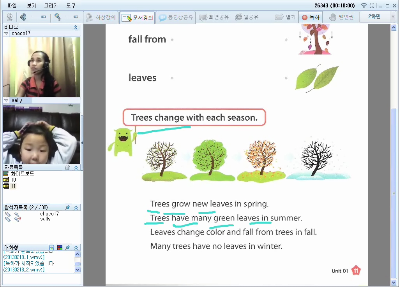Click the microphone icon in the toolbar

(x=57, y=17)
